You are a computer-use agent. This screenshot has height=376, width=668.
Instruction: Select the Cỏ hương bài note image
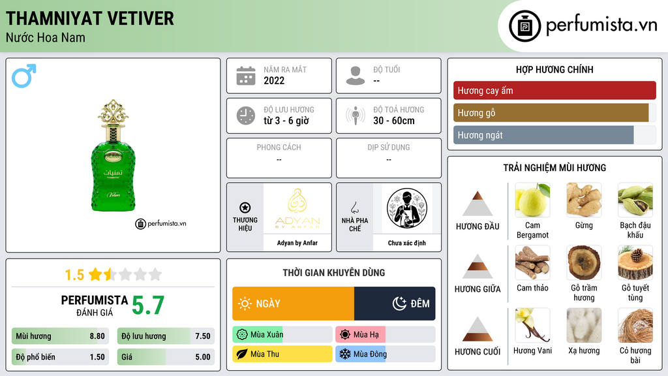point(635,325)
